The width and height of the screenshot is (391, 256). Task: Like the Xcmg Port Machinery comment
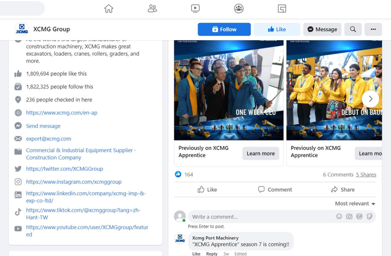196,254
